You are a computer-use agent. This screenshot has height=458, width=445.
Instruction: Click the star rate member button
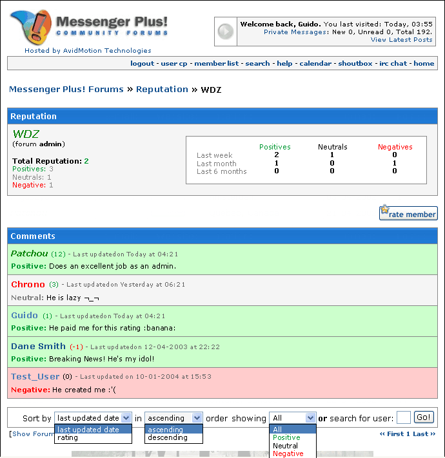tap(408, 213)
